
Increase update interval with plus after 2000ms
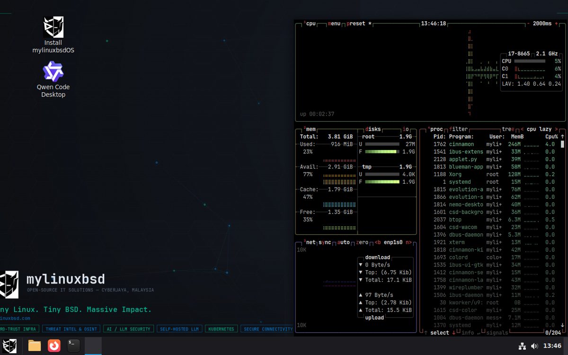[557, 23]
